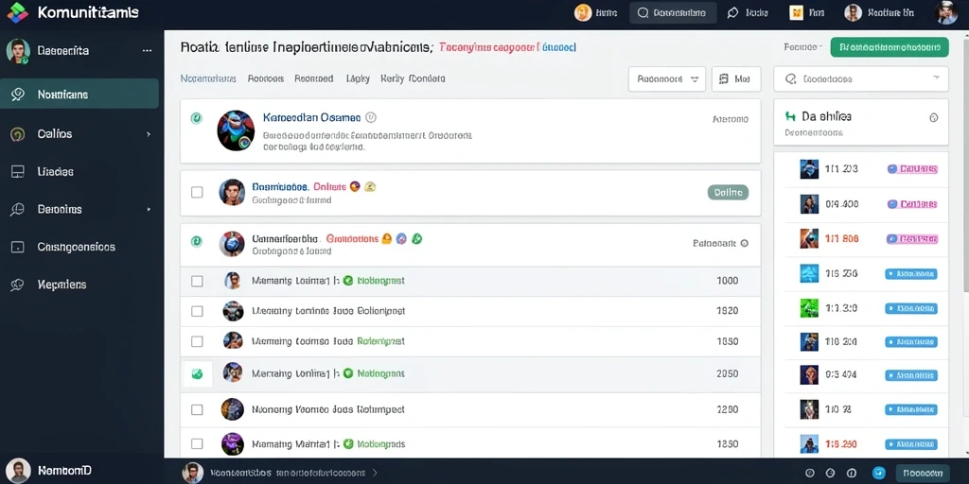Click the Daseerita profile avatar in the sidebar
This screenshot has height=484, width=969.
click(x=18, y=51)
